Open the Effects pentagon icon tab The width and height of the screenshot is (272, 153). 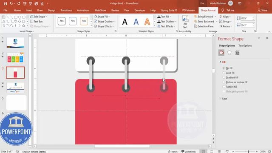point(229,53)
